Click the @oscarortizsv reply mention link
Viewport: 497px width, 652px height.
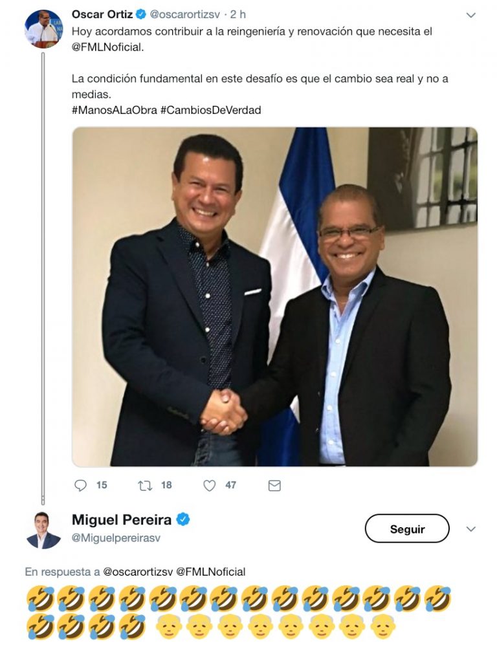pyautogui.click(x=137, y=572)
